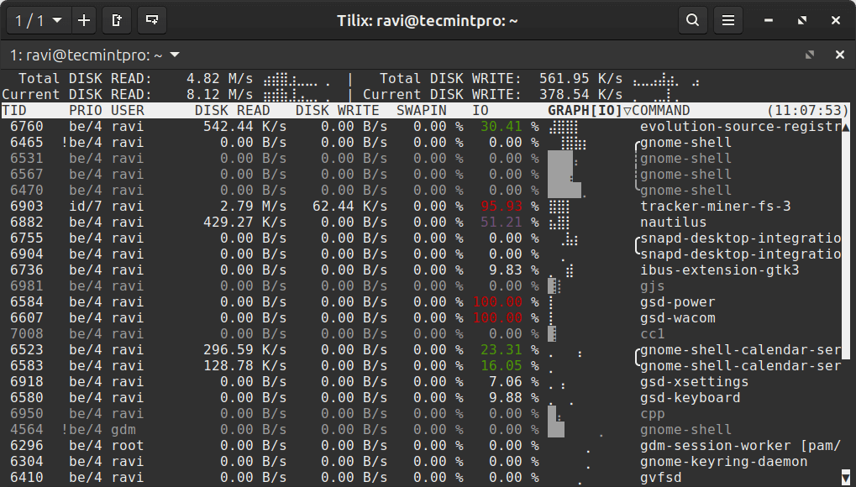
Task: Select the gsd-power process with 100.00 IO
Action: [420, 302]
